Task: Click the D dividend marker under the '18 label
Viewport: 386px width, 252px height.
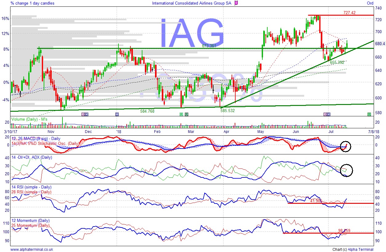Action: (117, 114)
